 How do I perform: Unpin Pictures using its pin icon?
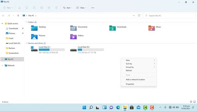22,33
